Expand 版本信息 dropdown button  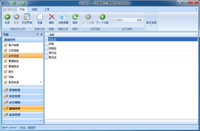click(151, 21)
